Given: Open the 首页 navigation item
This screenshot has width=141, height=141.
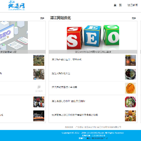Looking at the screenshot, I should pos(117,5).
